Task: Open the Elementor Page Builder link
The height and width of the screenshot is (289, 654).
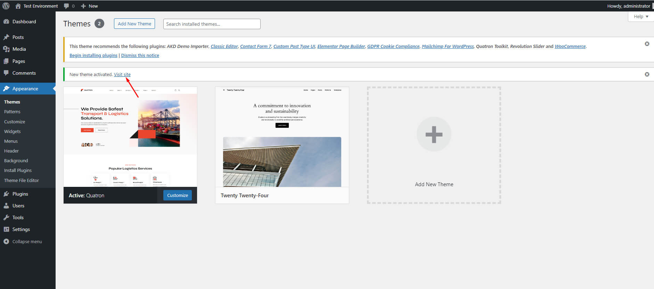Action: click(341, 46)
